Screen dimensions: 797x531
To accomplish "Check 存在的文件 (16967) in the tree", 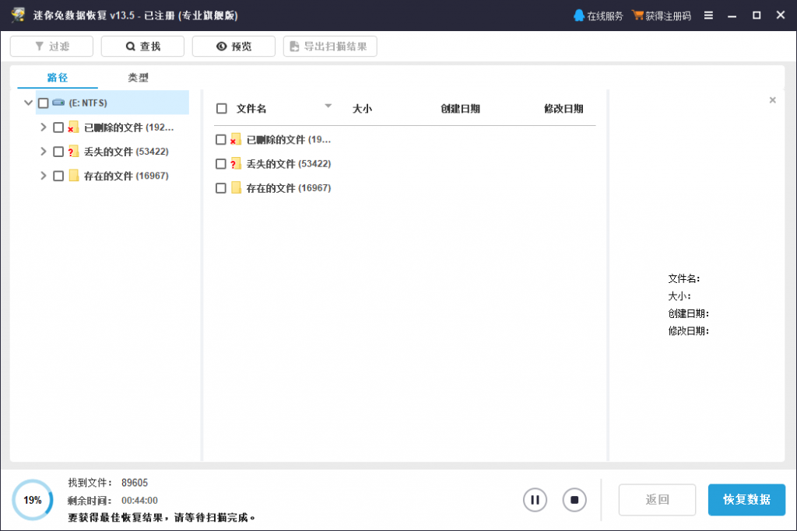I will (x=58, y=176).
